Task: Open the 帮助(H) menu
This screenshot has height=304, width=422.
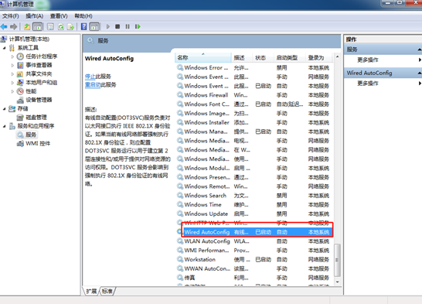Action: point(83,16)
